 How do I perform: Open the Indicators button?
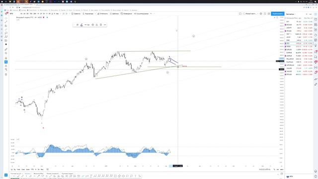coord(88,13)
